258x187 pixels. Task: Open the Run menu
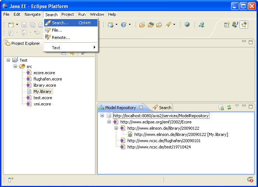[82, 14]
